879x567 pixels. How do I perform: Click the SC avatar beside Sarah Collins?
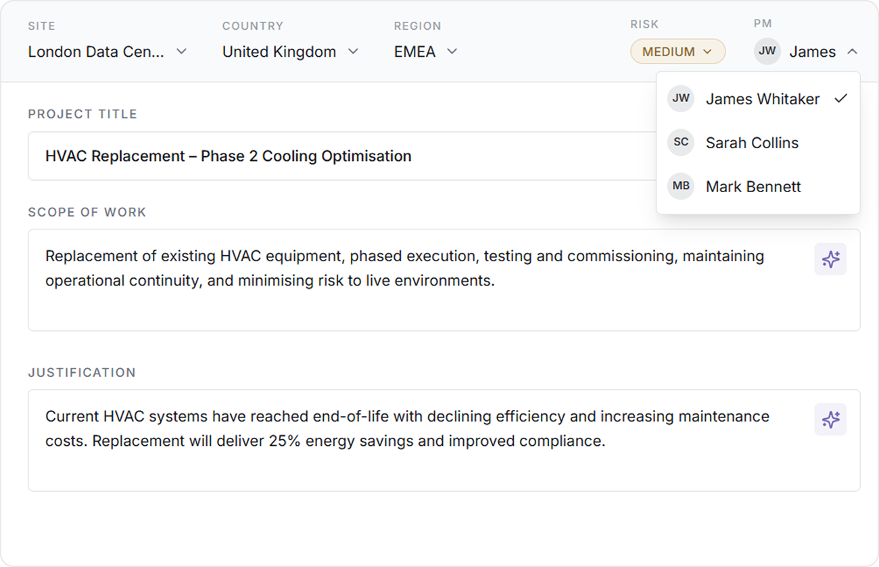pyautogui.click(x=680, y=143)
